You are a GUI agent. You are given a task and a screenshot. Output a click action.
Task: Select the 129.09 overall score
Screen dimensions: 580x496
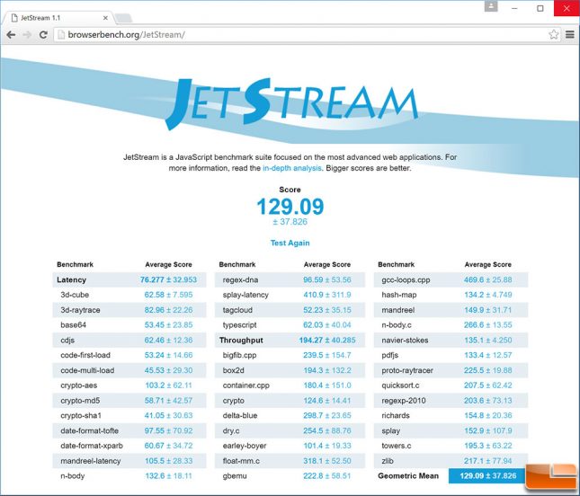click(x=290, y=207)
